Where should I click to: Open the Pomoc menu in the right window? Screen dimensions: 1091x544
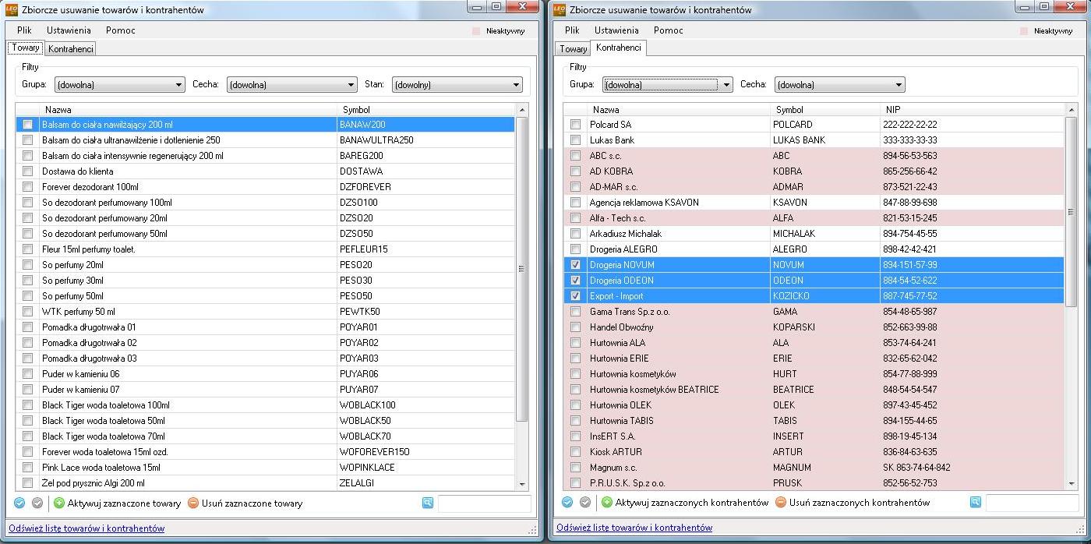point(669,30)
